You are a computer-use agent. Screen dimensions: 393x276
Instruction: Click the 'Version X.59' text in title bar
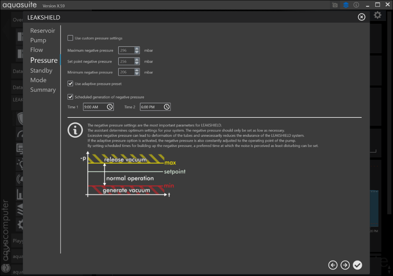pyautogui.click(x=54, y=6)
